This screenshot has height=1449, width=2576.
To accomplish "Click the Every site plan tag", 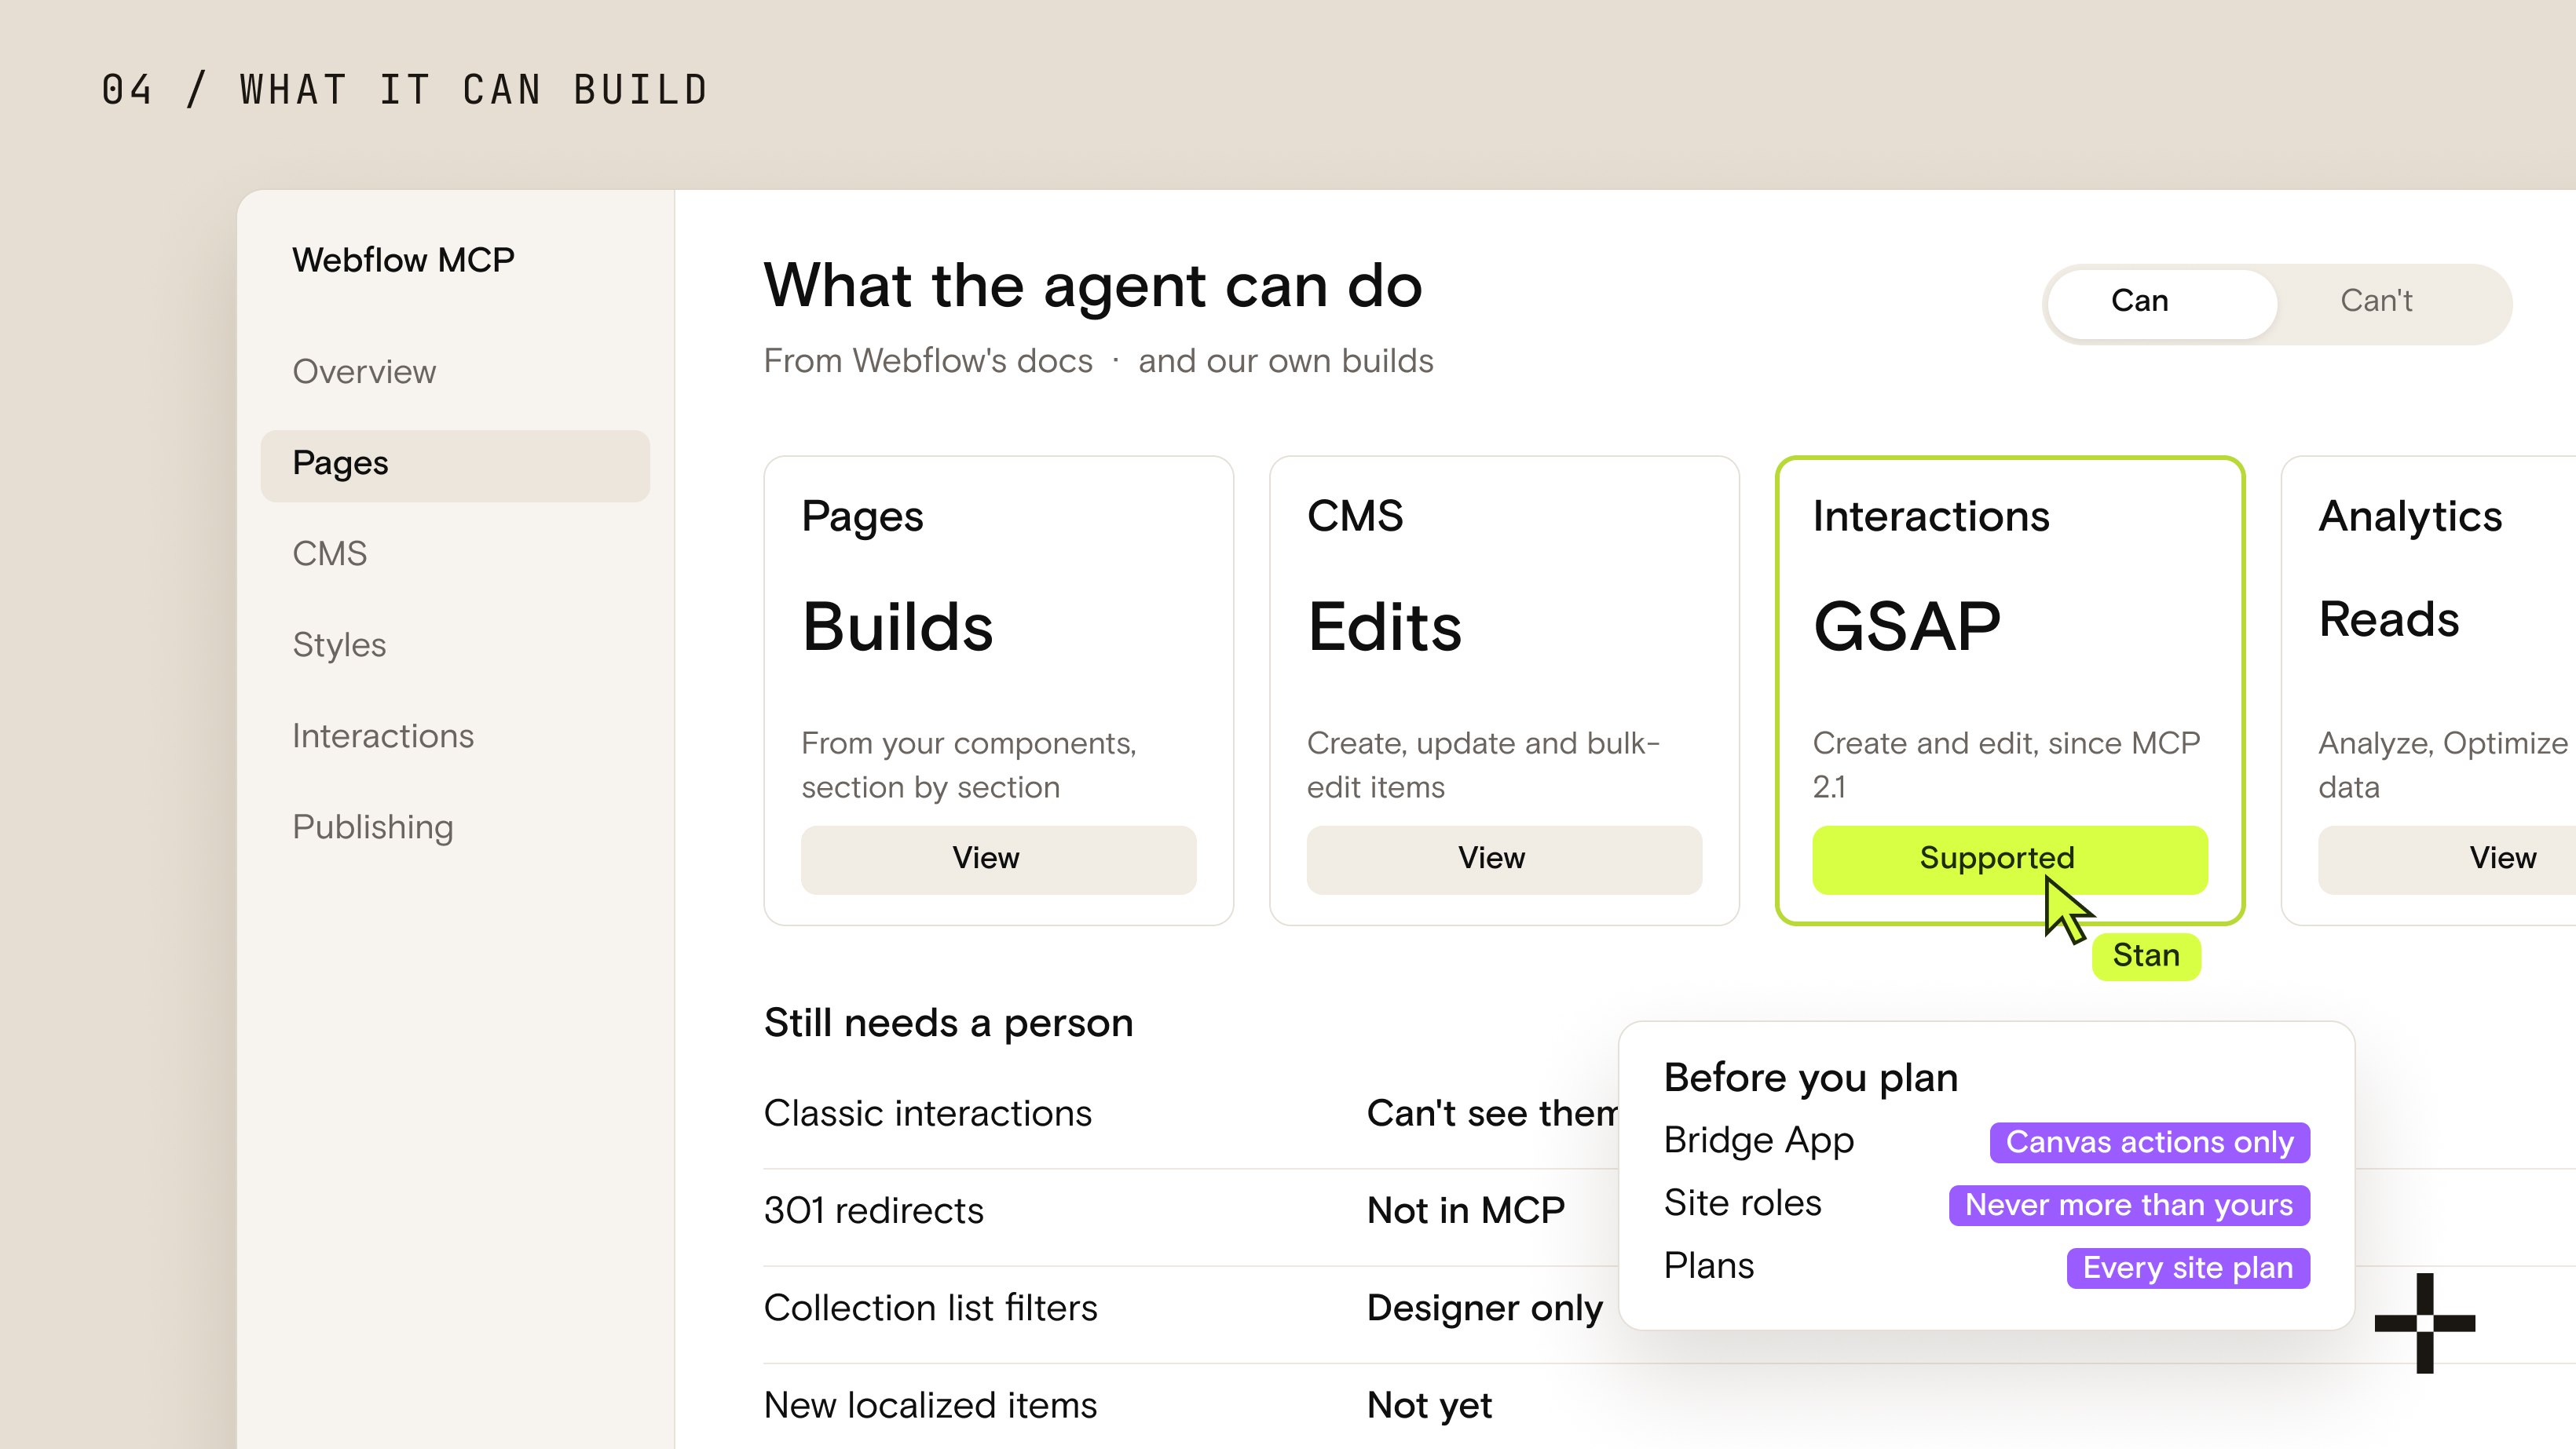I will 2188,1268.
